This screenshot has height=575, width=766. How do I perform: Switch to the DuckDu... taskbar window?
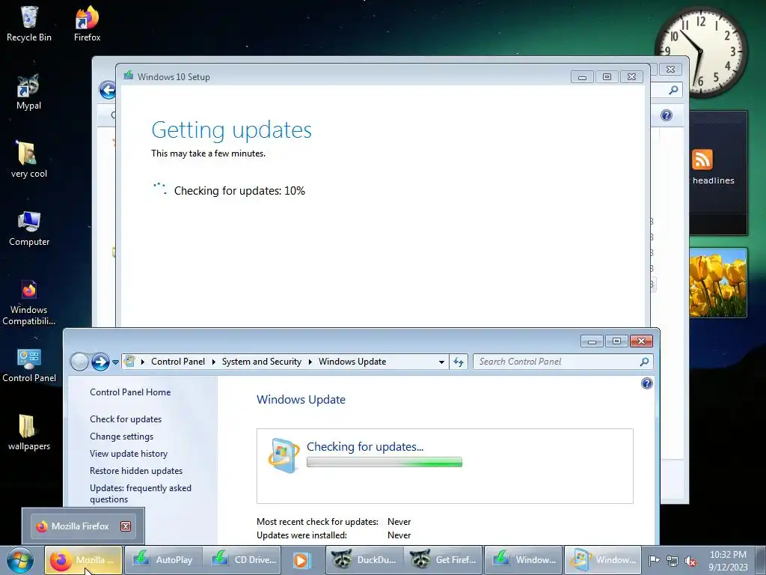coord(364,560)
